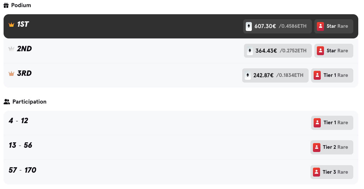Image resolution: width=364 pixels, height=189 pixels.
Task: Click the bronze crown icon beside 3RD
Action: 11,74
